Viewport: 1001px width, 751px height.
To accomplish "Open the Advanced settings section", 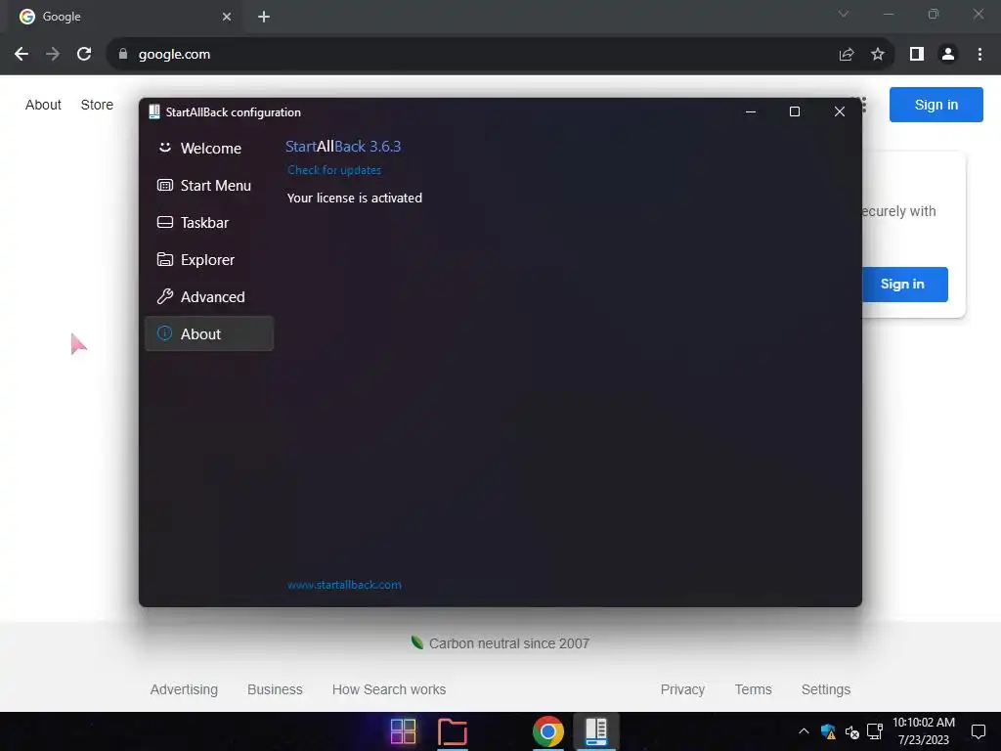I will (x=209, y=296).
